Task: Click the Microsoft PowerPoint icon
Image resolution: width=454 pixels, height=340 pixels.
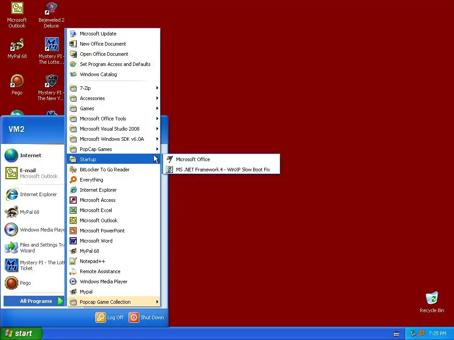Action: pos(73,230)
